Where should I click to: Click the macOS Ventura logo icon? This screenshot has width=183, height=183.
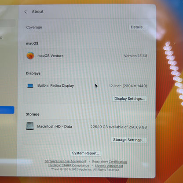coord(30,55)
